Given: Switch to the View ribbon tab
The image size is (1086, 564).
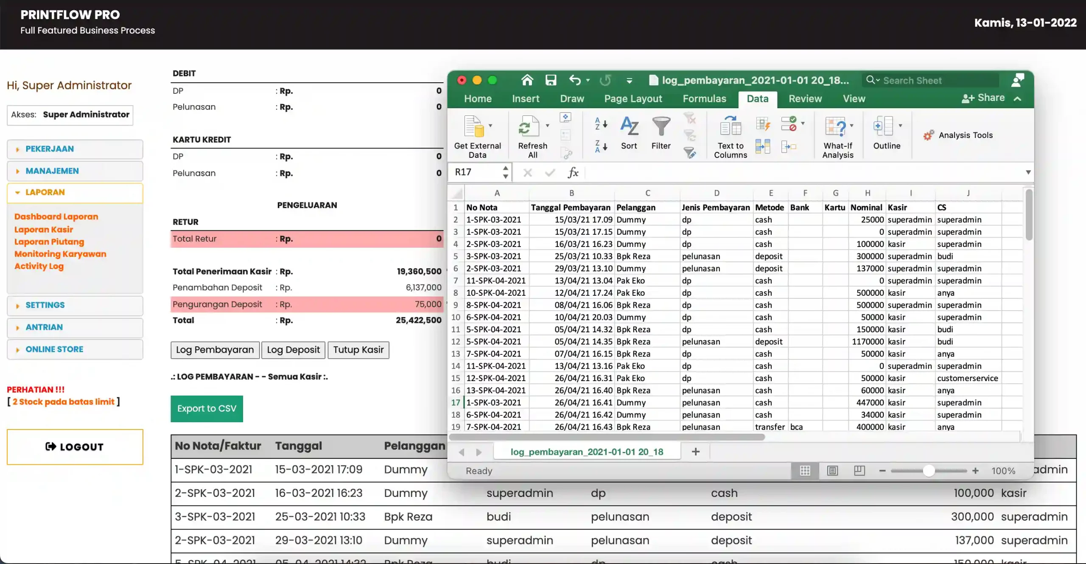Looking at the screenshot, I should coord(854,98).
